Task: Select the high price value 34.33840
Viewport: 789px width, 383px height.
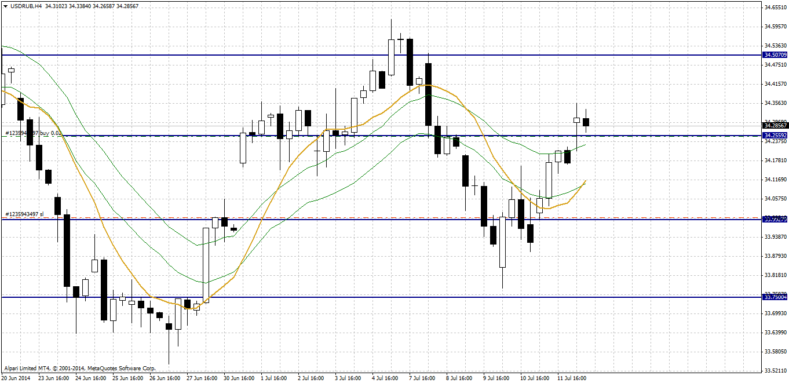Action: pyautogui.click(x=81, y=5)
